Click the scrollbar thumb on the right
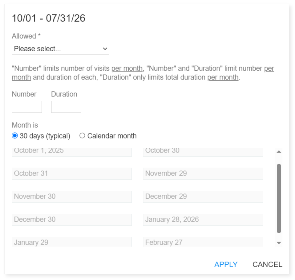Viewport: 295px width, 280px height. point(278,196)
